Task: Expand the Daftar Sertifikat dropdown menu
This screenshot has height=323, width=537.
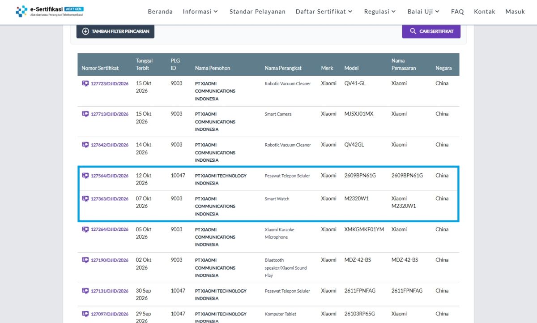Action: point(324,12)
